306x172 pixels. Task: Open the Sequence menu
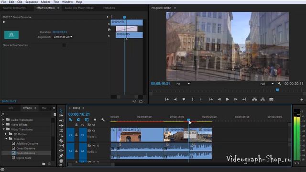(32, 2)
